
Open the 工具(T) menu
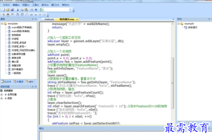click(35, 5)
